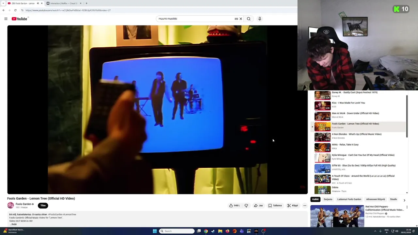Image resolution: width=418 pixels, height=235 pixels.
Task: Show hidden system tray icons
Action: [375, 231]
